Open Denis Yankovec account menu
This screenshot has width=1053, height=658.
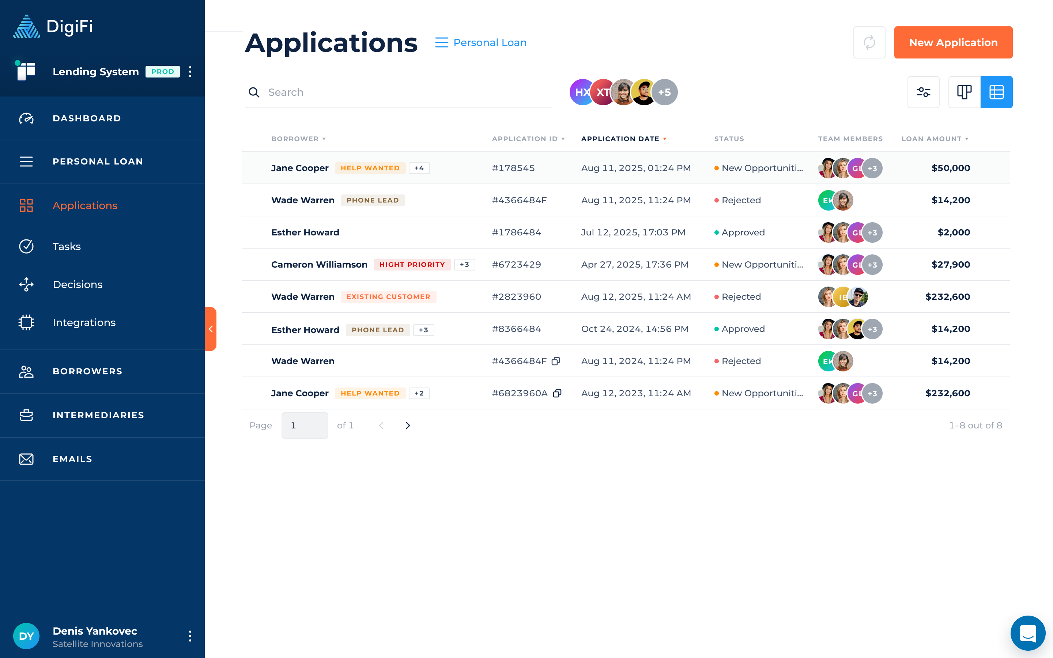coord(190,636)
